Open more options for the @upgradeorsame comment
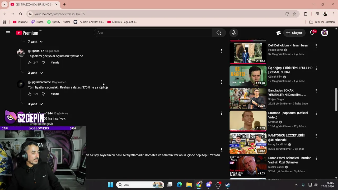This screenshot has width=338, height=190. 222,82
